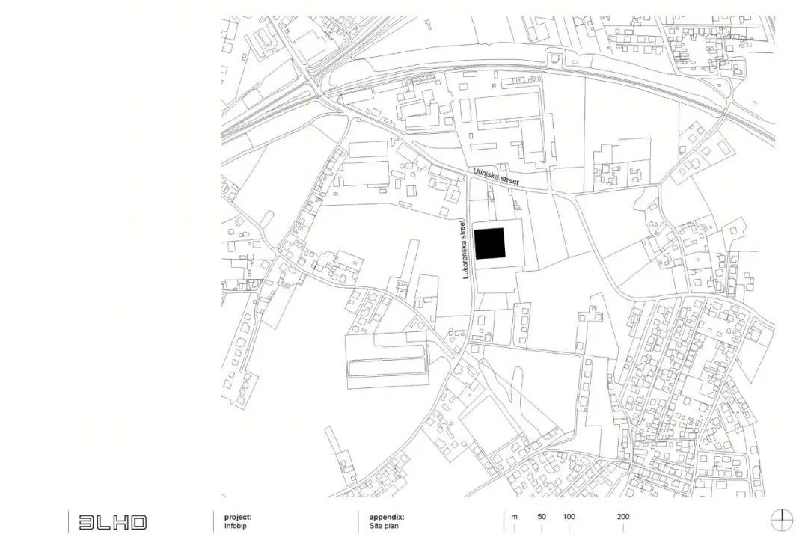Click the '50' scale bar value
This screenshot has width=808, height=546.
(x=542, y=516)
